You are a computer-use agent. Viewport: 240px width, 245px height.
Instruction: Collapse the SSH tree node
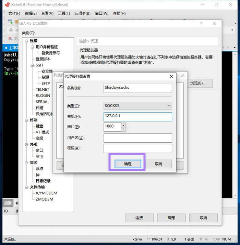pyautogui.click(x=32, y=65)
